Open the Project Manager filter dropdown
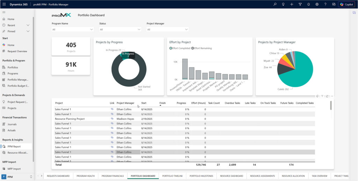The image size is (358, 181). click(x=167, y=30)
